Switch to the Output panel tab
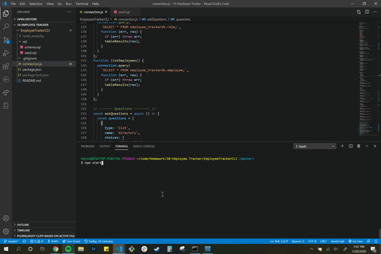This screenshot has width=381, height=254. (x=105, y=146)
